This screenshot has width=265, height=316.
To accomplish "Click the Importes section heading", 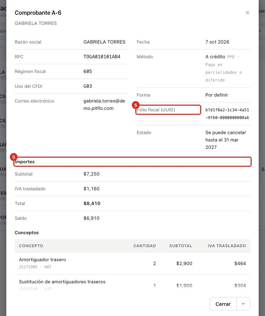I will click(25, 162).
